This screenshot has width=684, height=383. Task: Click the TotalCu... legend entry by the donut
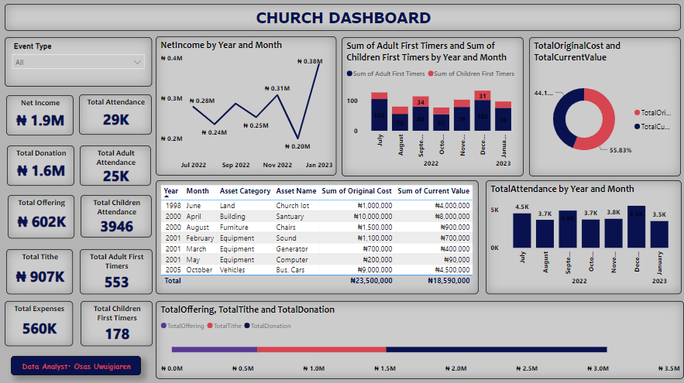(x=655, y=126)
